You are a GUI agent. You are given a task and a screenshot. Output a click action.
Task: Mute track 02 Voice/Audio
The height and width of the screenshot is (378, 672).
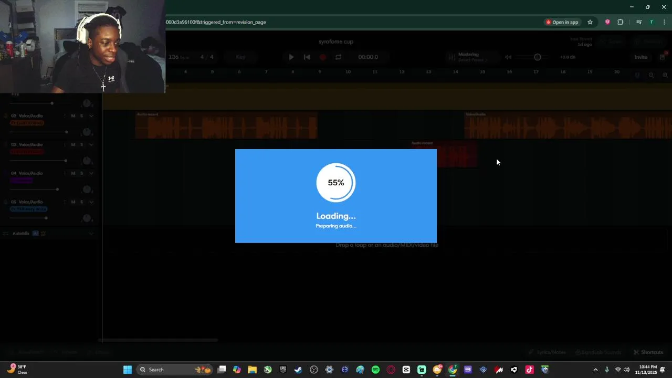[x=73, y=115]
